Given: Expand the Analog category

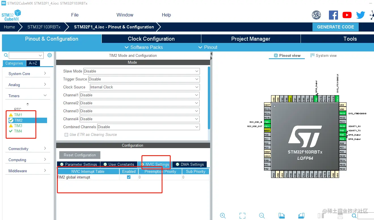Looking at the screenshot, I should (28, 85).
